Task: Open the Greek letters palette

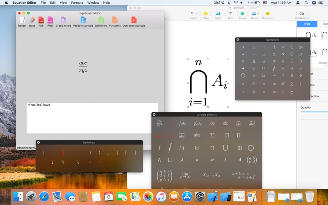Action: tap(63, 20)
